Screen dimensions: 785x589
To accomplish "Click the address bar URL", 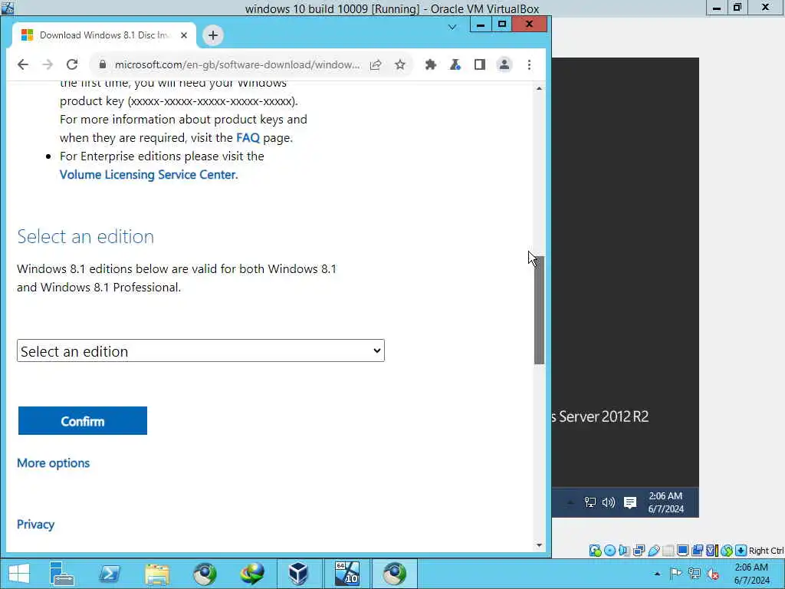I will [x=237, y=64].
